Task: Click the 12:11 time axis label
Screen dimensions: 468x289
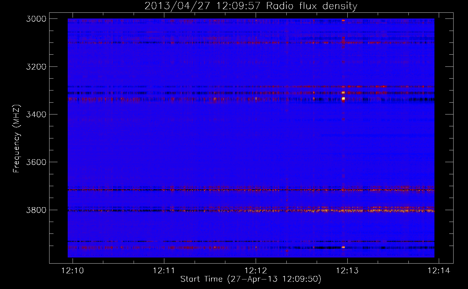Action: [x=164, y=271]
